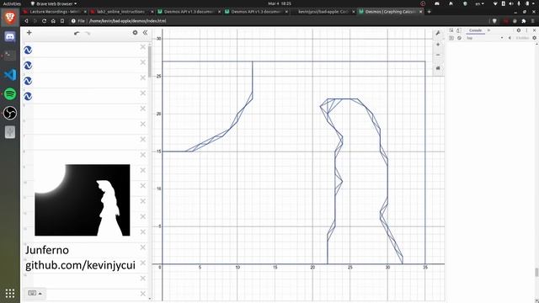Bookmark this page
This screenshot has width=539, height=303.
pyautogui.click(x=62, y=21)
